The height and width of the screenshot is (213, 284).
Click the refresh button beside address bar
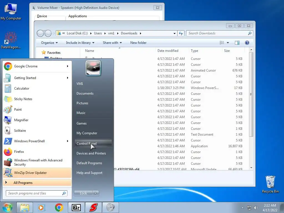(181, 33)
